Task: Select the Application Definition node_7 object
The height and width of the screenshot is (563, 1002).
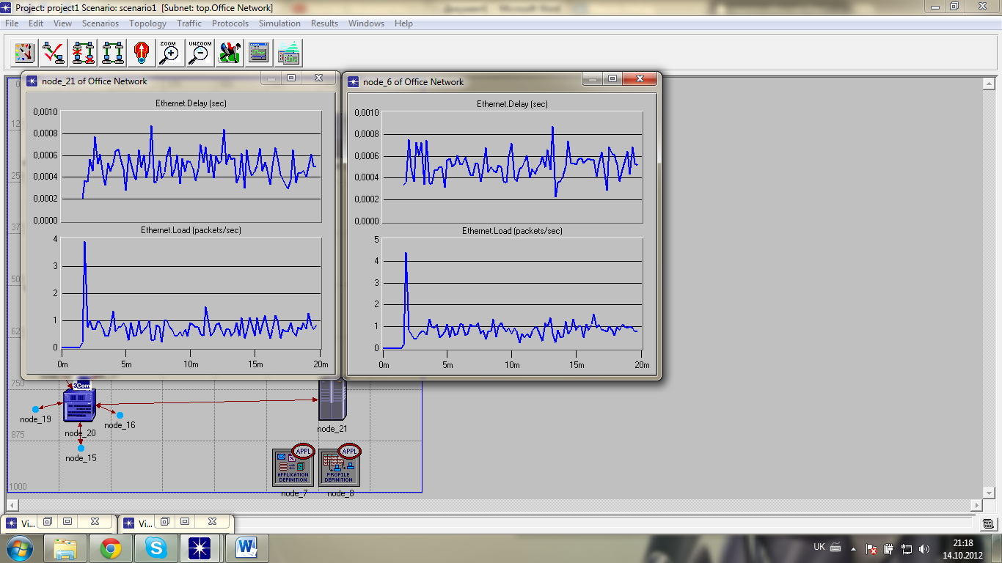Action: click(x=293, y=468)
